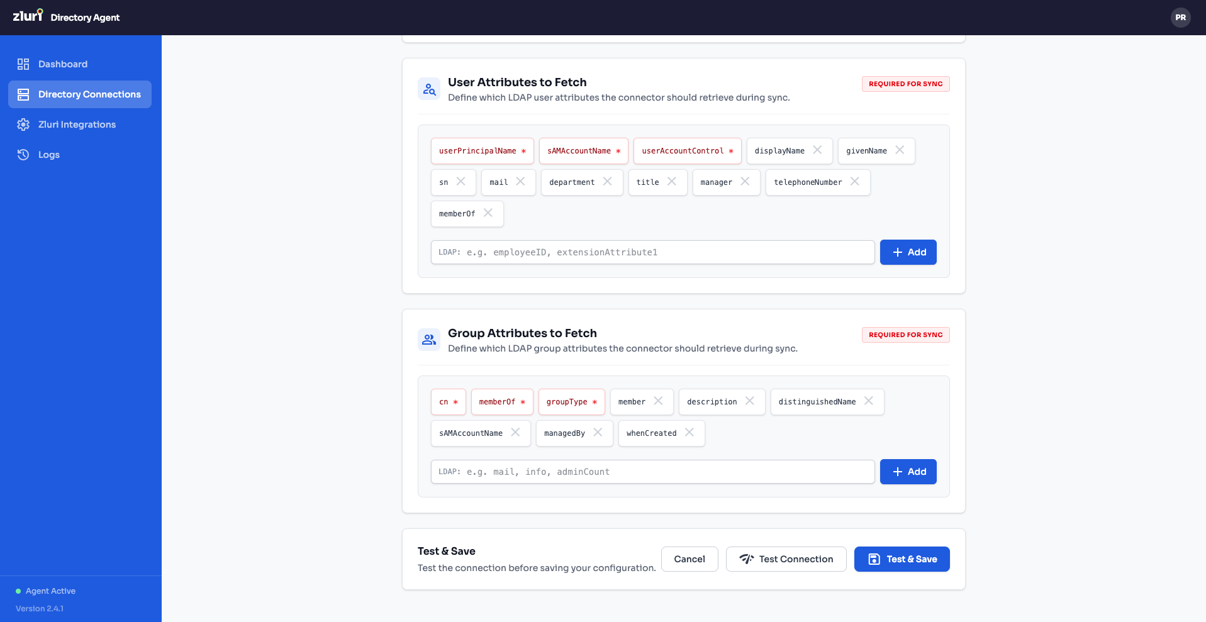Screen dimensions: 1206x622
Task: Click Test Connection
Action: 786,558
